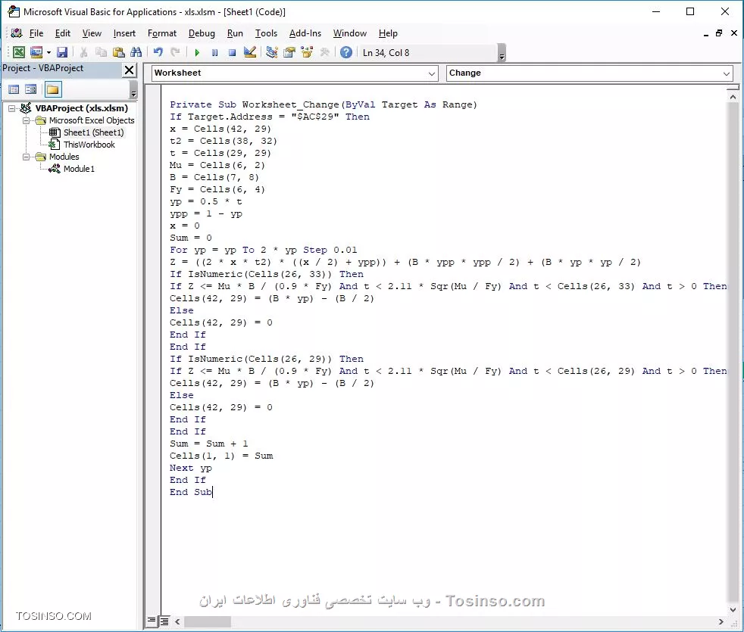Click the Toolbox icon in the toolbar
This screenshot has width=744, height=632.
click(x=324, y=52)
